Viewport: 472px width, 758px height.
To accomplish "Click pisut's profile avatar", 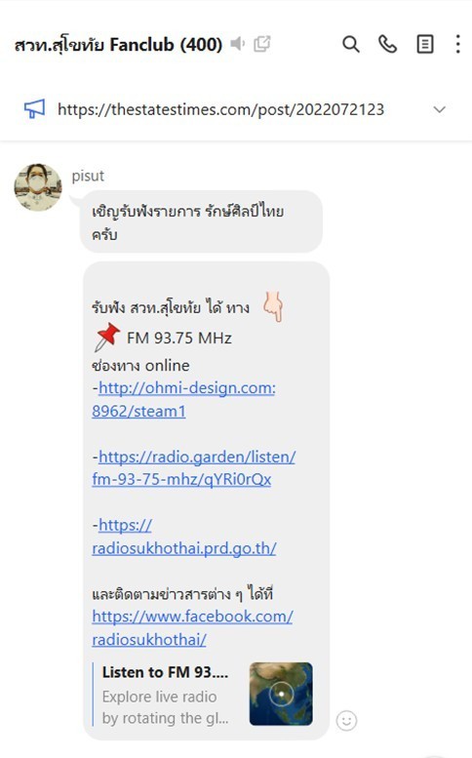I will pos(38,187).
